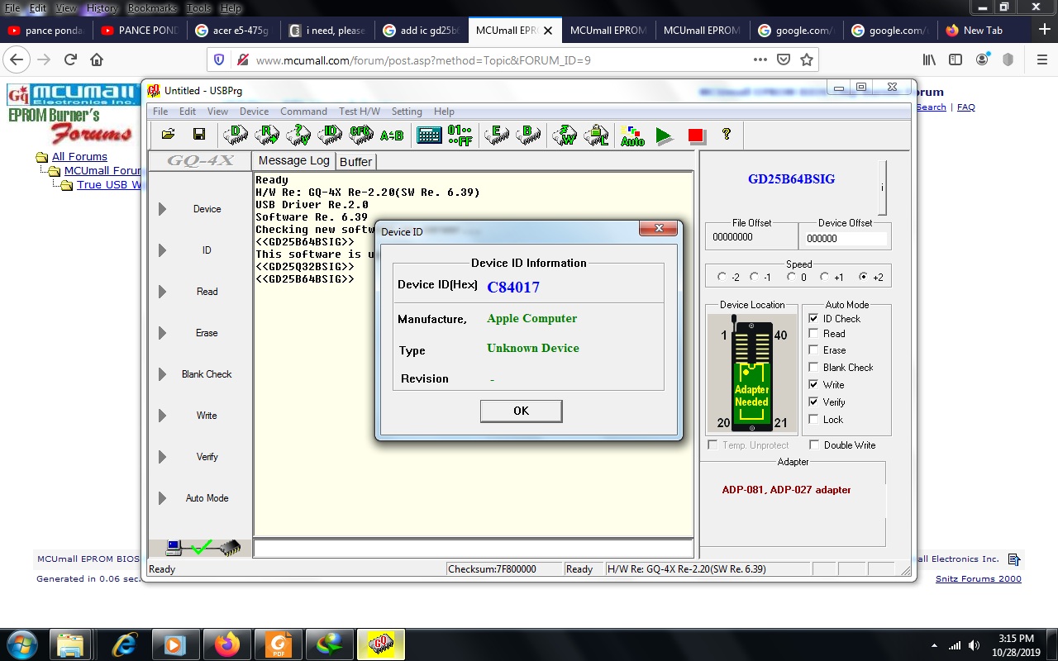1058x661 pixels.
Task: Uncheck the ID Check checkbox
Action: [x=813, y=318]
